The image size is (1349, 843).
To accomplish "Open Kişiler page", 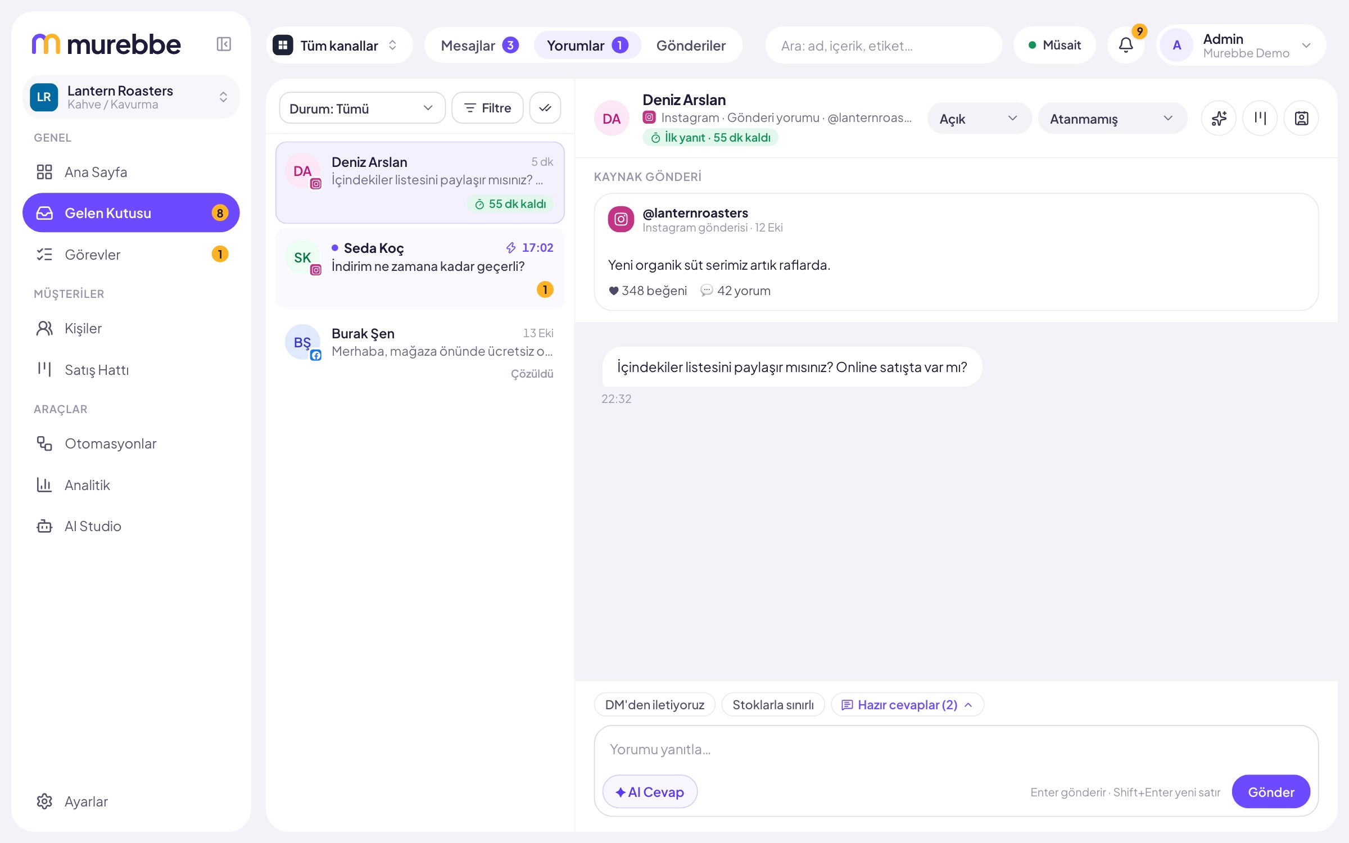I will click(131, 328).
